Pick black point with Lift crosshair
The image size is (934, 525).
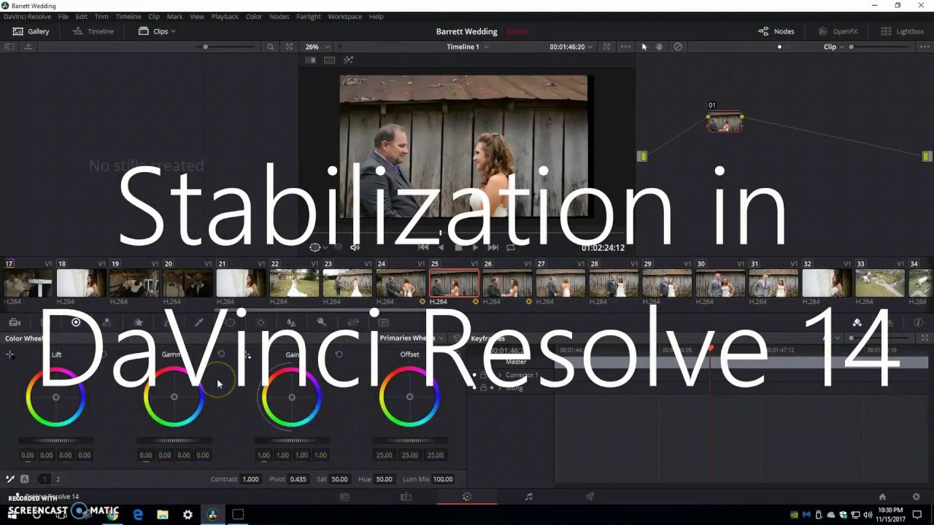pos(10,355)
